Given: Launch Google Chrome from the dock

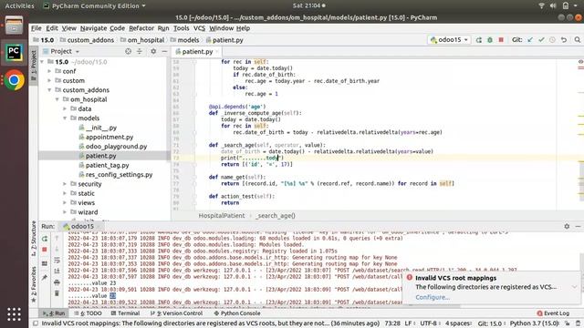Looking at the screenshot, I should coord(14,80).
